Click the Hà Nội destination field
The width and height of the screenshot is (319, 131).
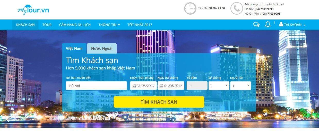click(x=96, y=86)
